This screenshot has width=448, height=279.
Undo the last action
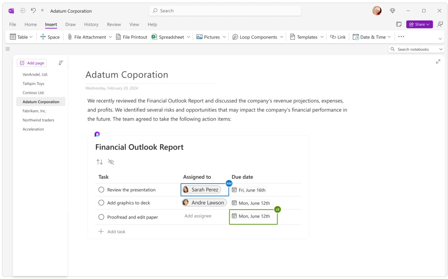[x=33, y=10]
